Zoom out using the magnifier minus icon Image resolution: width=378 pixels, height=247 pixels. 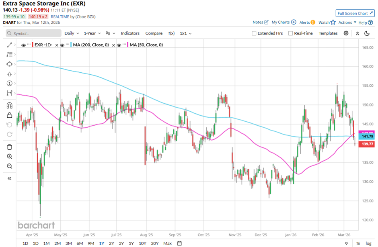[x=10, y=166]
